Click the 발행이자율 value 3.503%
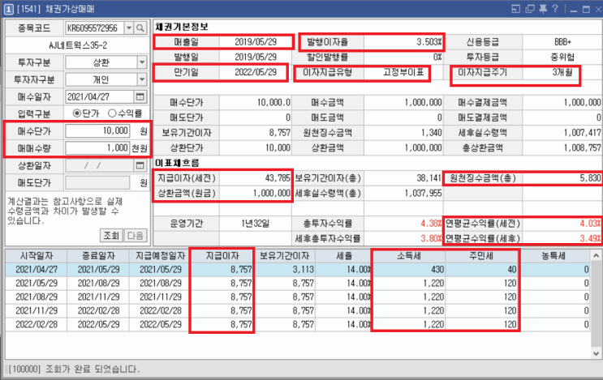 coord(429,42)
